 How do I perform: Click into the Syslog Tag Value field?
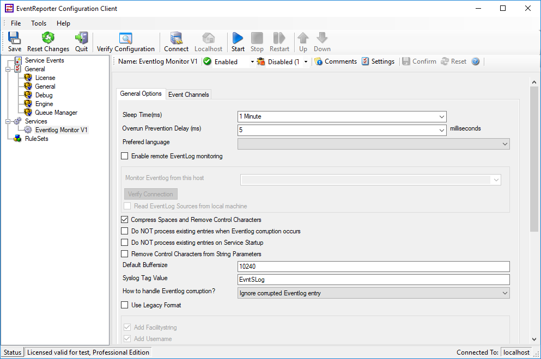(373, 280)
